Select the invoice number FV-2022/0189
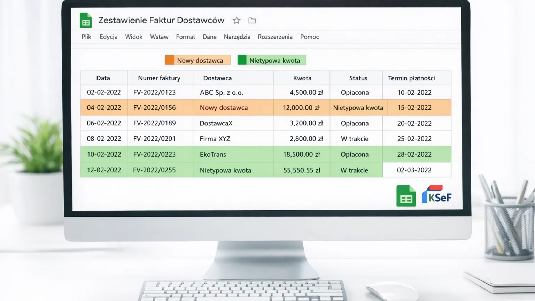 [160, 123]
